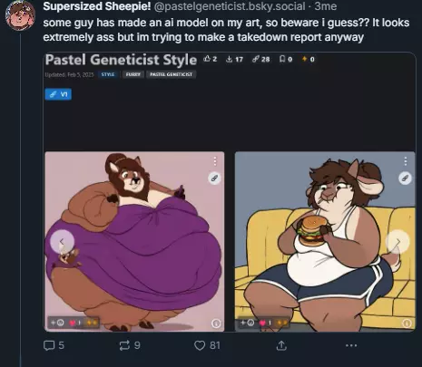Open the right image's vertical dots menu
The image size is (422, 367).
[x=406, y=161]
